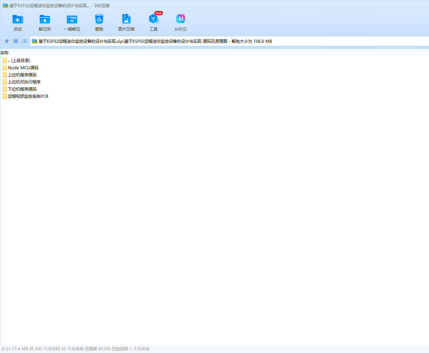The image size is (429, 353).
Task: Go up one level with the arrow icon
Action: click(6, 41)
